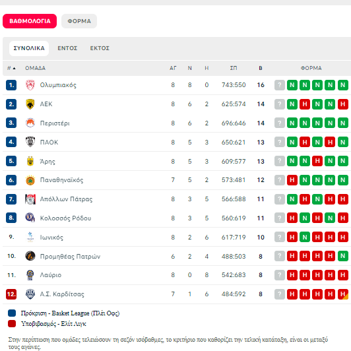
Task: Click Ιωνικός green N form result
Action: click(305, 238)
